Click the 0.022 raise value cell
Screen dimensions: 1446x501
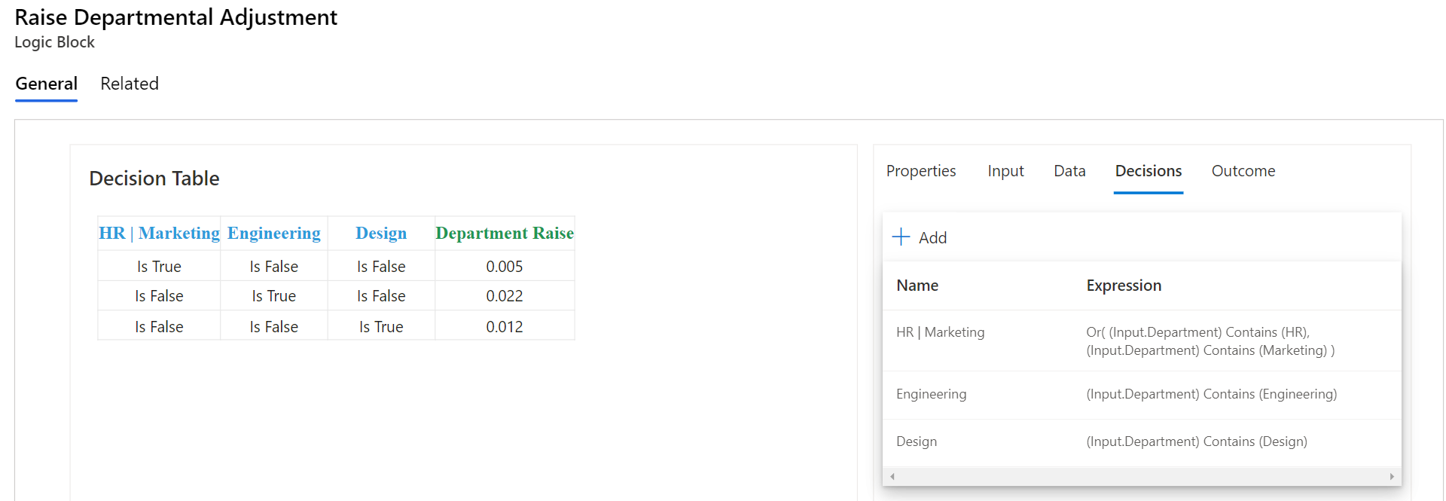[505, 296]
